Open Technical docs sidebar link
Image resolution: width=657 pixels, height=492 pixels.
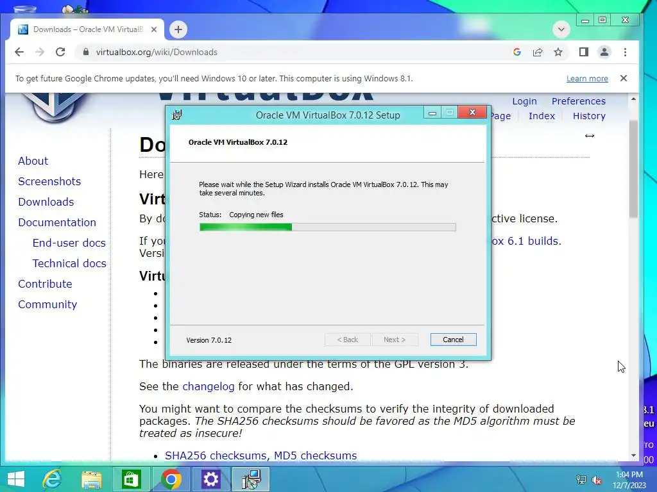pos(69,263)
